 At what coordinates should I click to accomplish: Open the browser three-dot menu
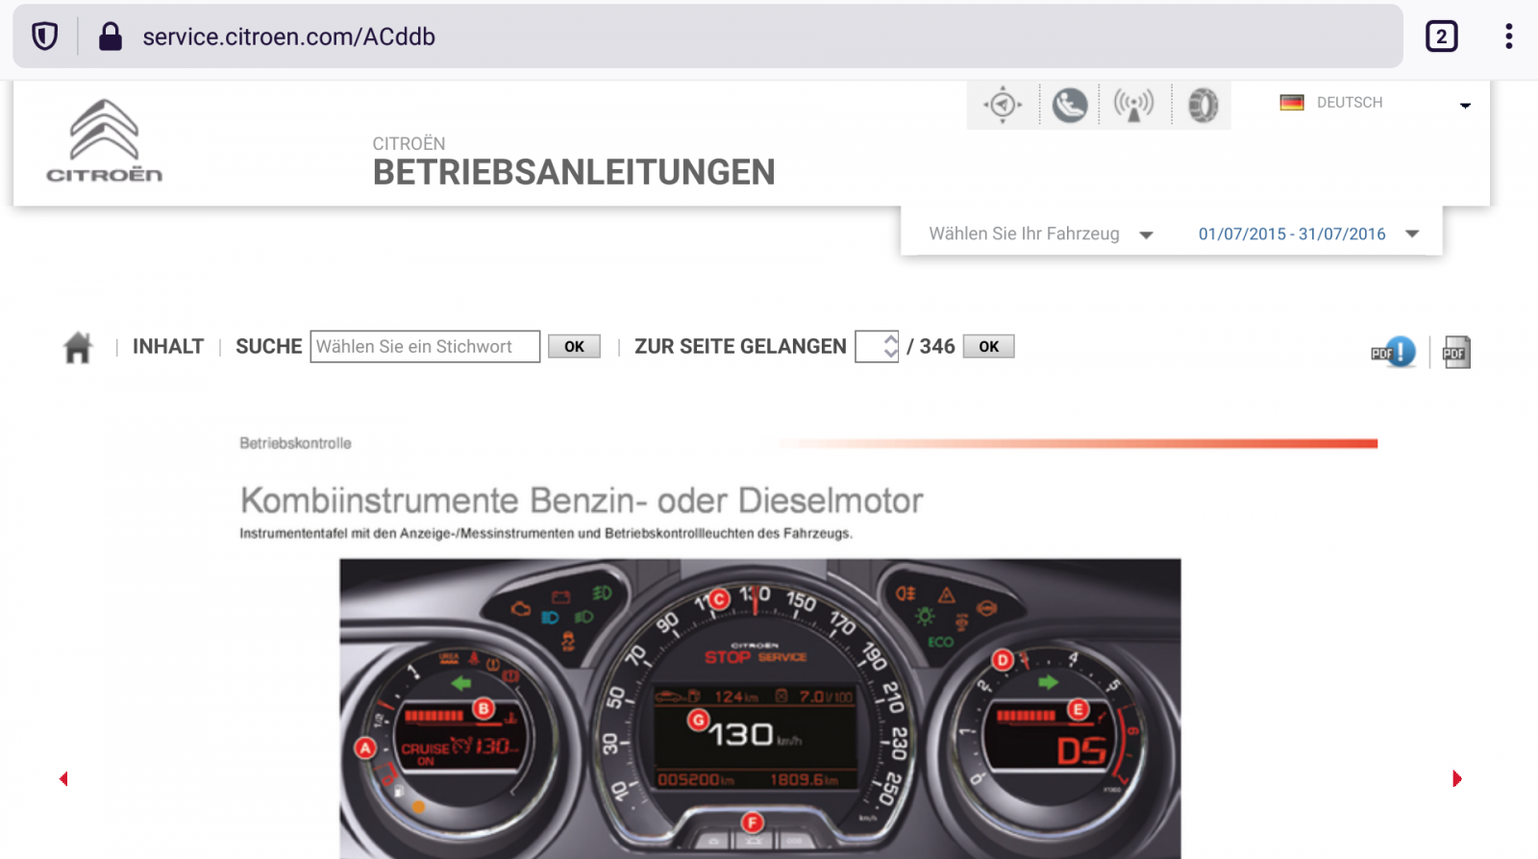pos(1509,37)
